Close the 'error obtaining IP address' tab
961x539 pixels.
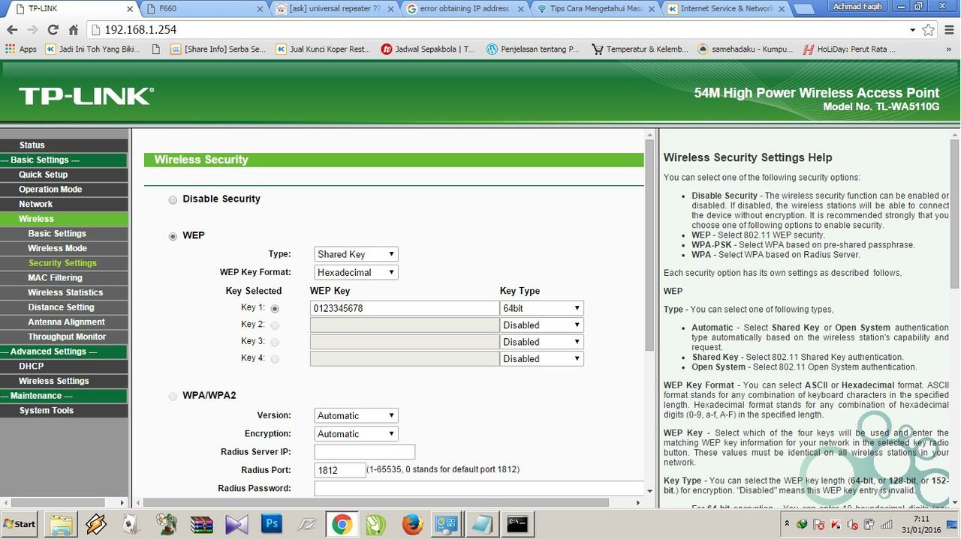pos(521,9)
